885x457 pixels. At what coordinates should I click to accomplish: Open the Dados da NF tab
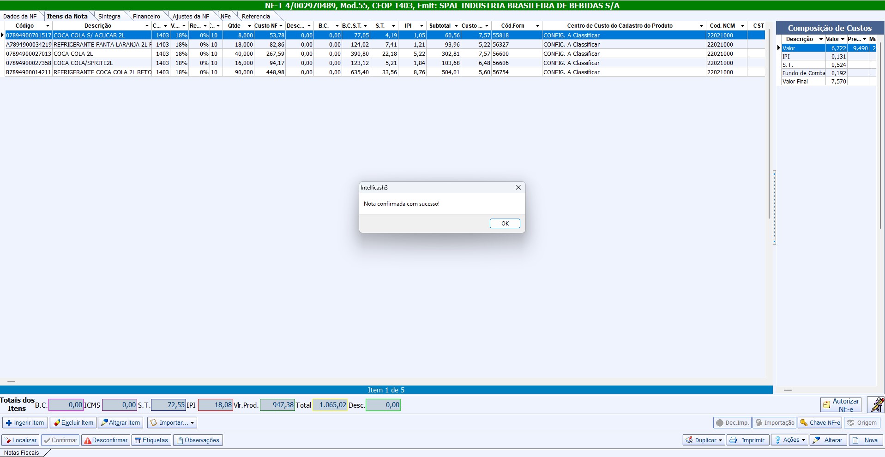pyautogui.click(x=20, y=16)
